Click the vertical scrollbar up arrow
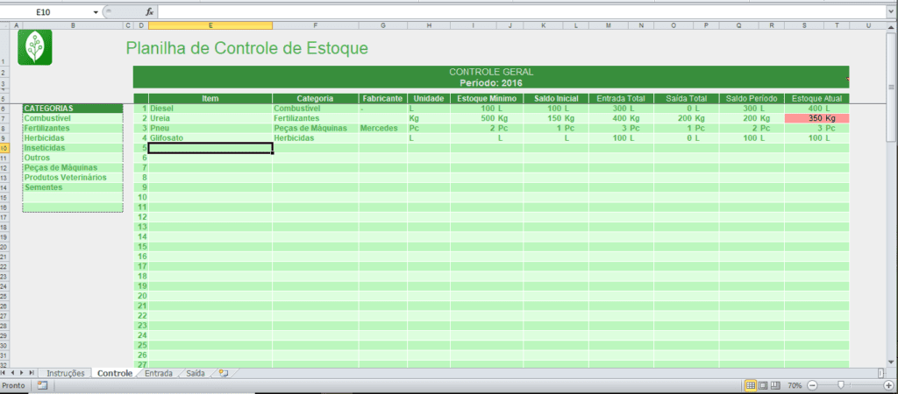Image resolution: width=898 pixels, height=394 pixels. point(891,25)
